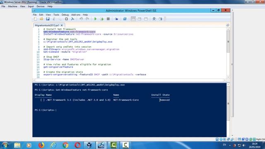Image resolution: width=265 pixels, height=149 pixels.
Task: Open File Explorer from the taskbar
Action: coord(17,145)
